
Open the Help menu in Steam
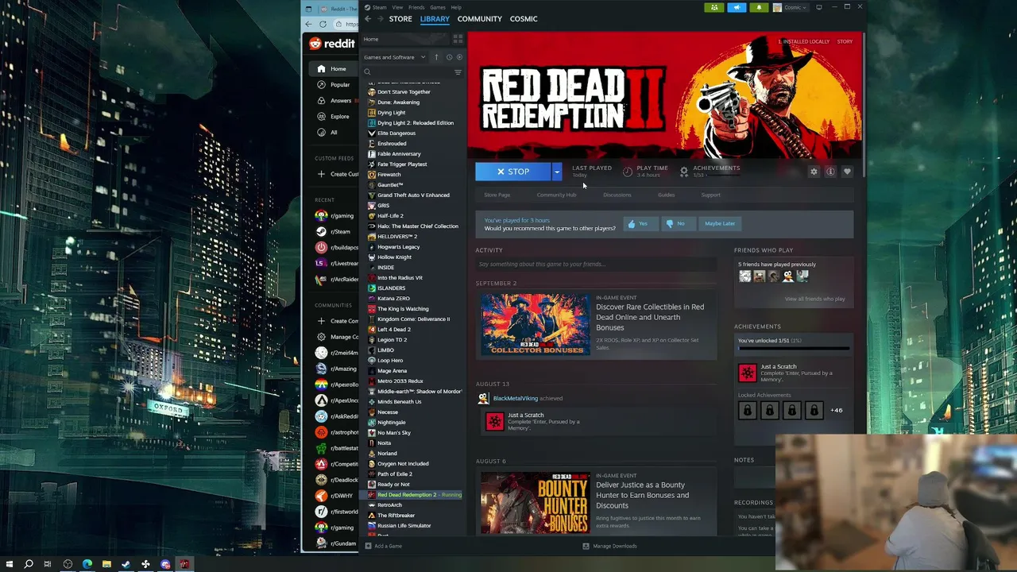456,7
